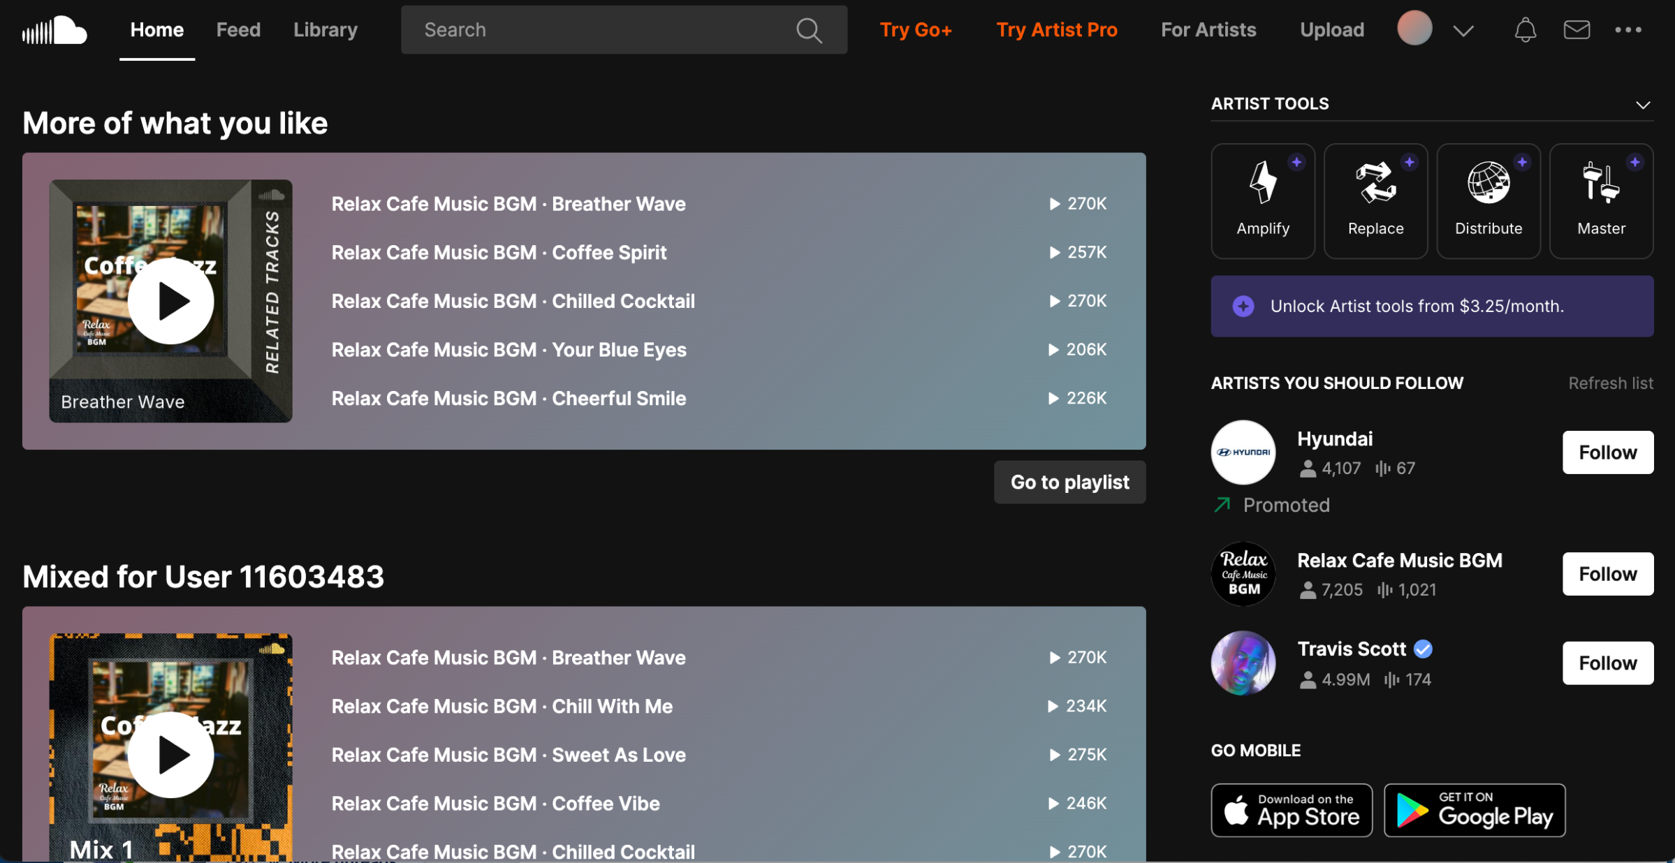Open the three-dot more menu
This screenshot has width=1675, height=863.
pos(1628,30)
